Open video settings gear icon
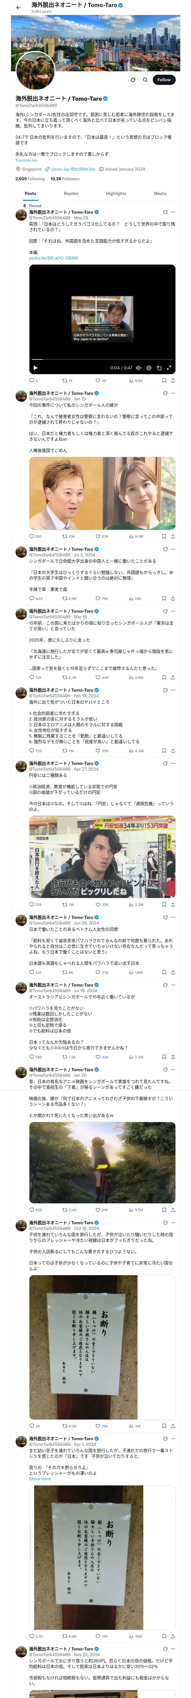Image resolution: width=191 pixels, height=1698 pixels. pos(149,368)
